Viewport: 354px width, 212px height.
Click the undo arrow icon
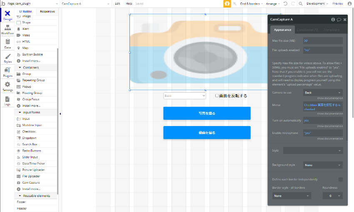pyautogui.click(x=286, y=4)
